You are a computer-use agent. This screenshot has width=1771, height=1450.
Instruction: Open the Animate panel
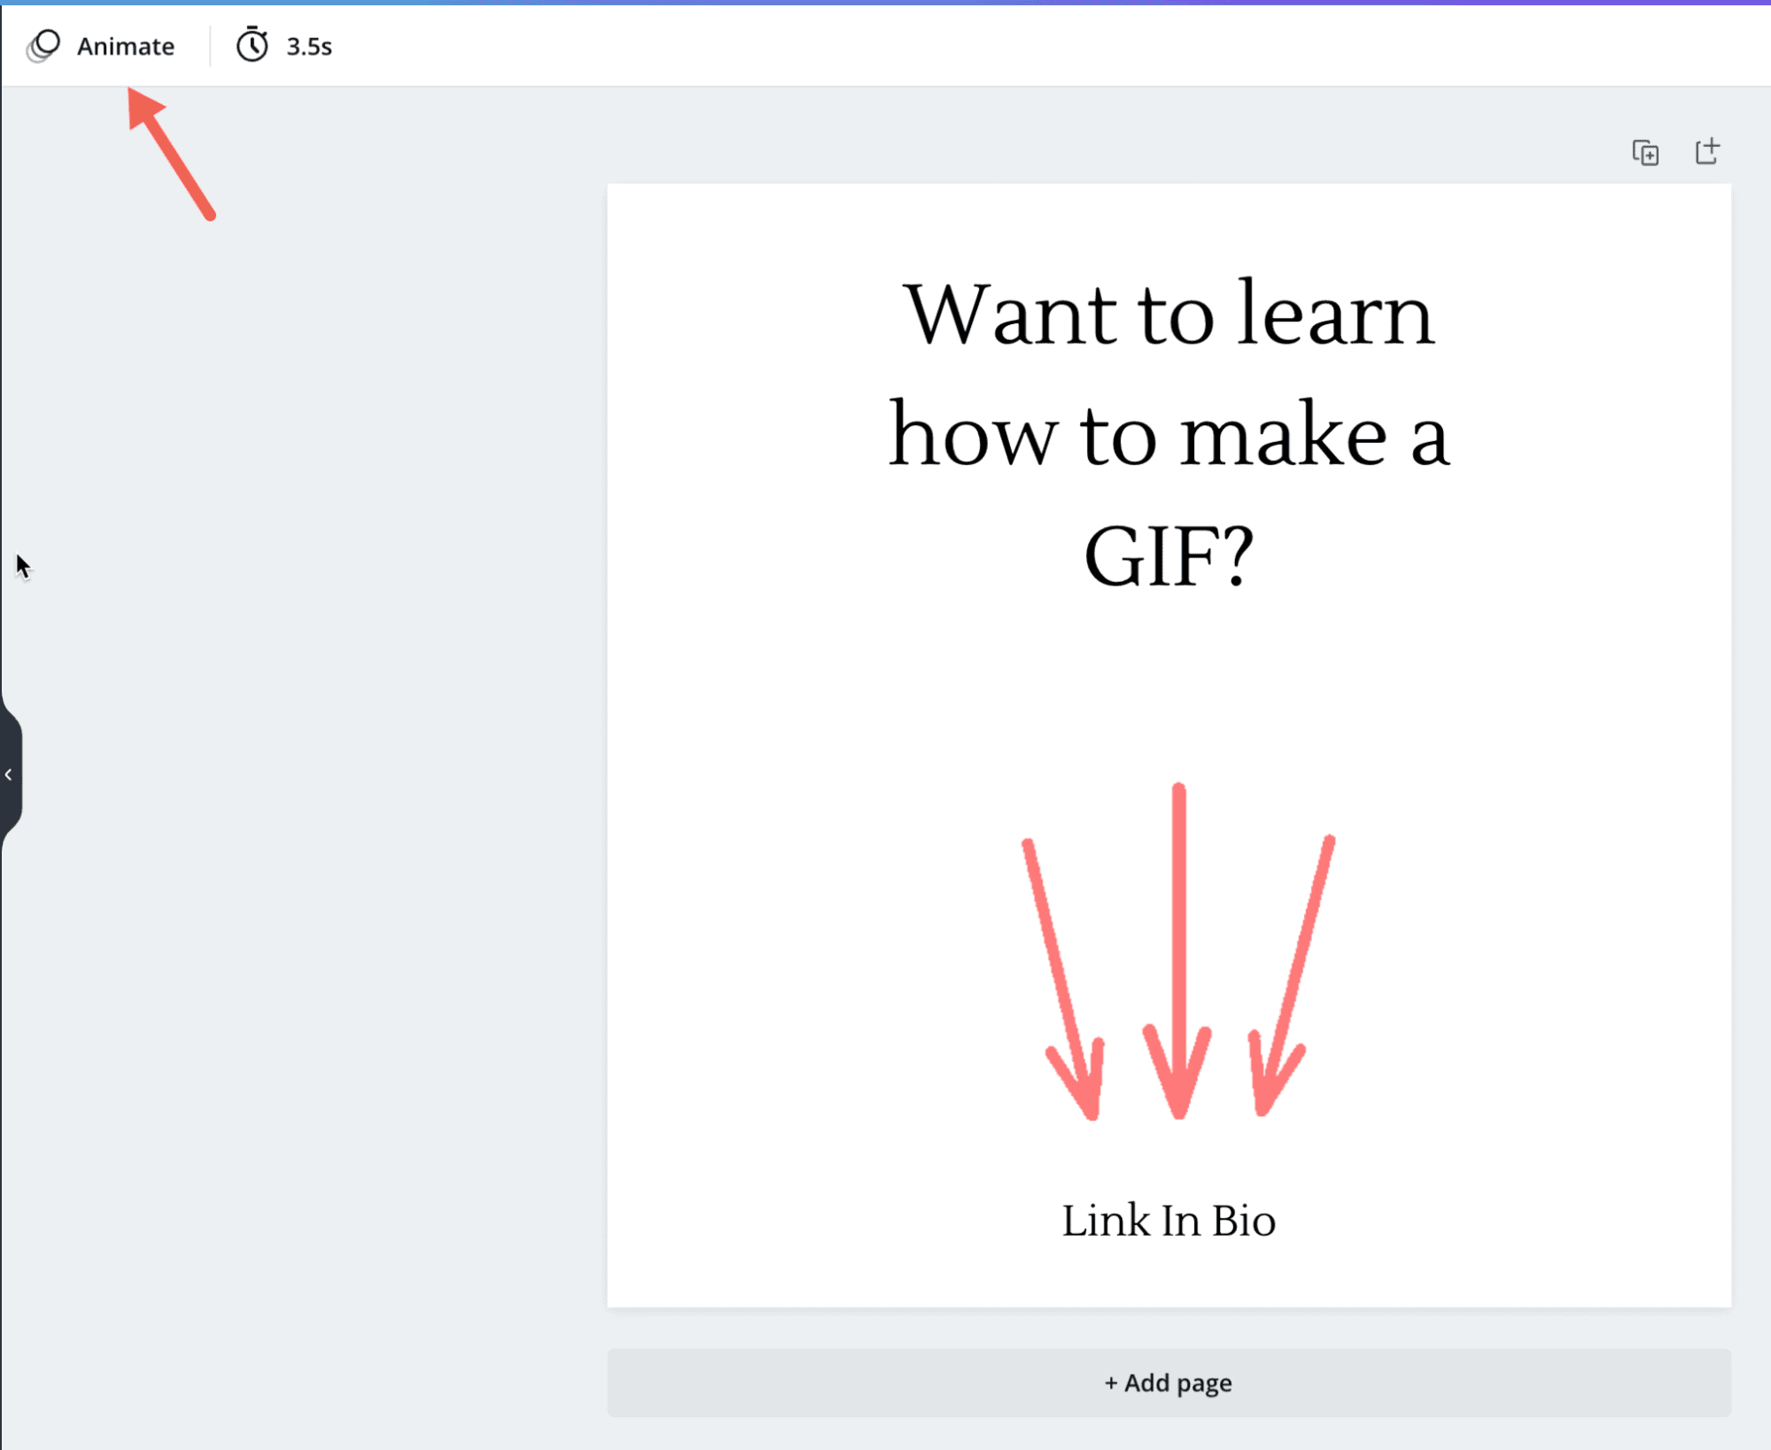(x=101, y=46)
